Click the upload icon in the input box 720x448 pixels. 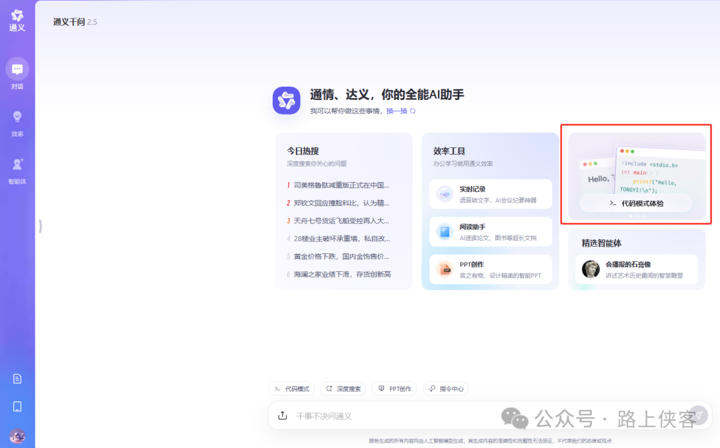tap(281, 415)
